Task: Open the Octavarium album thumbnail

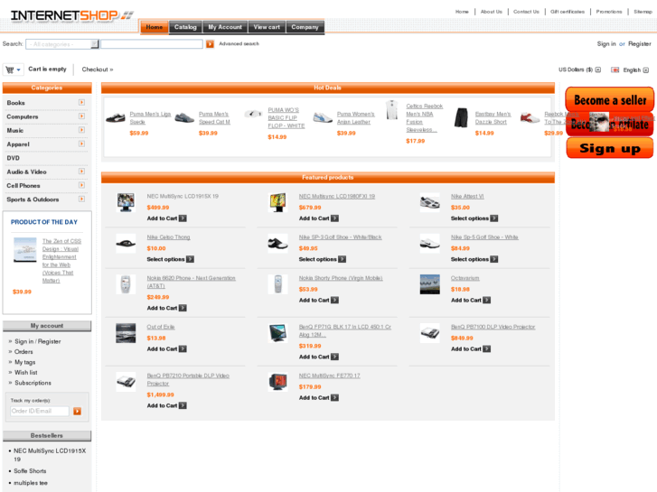Action: point(430,284)
